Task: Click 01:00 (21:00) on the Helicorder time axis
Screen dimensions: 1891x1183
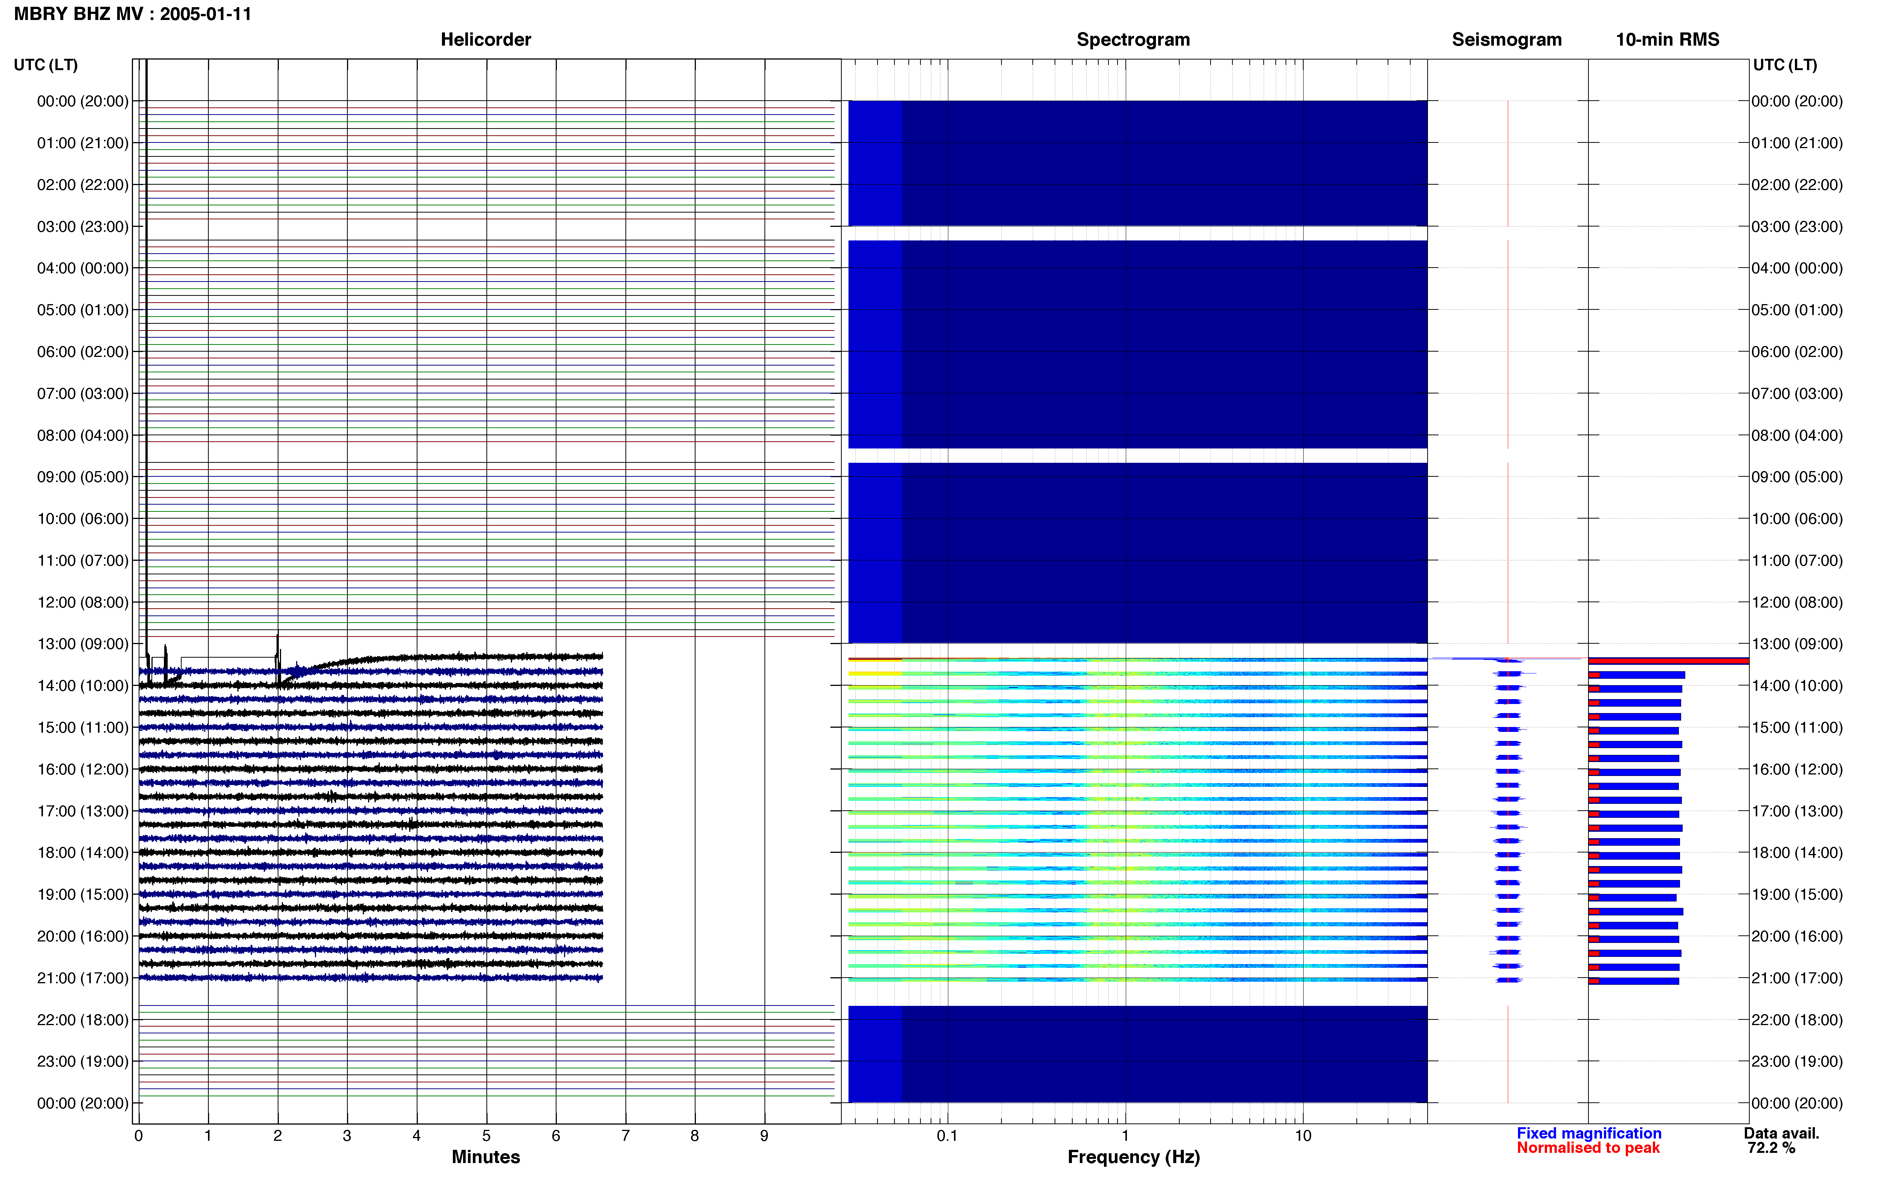Action: click(x=83, y=143)
